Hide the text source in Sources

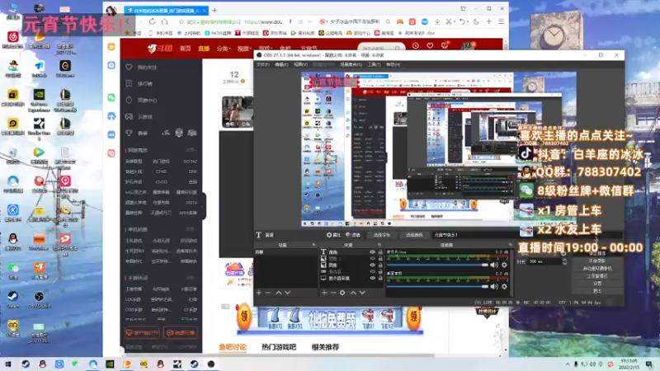(373, 252)
